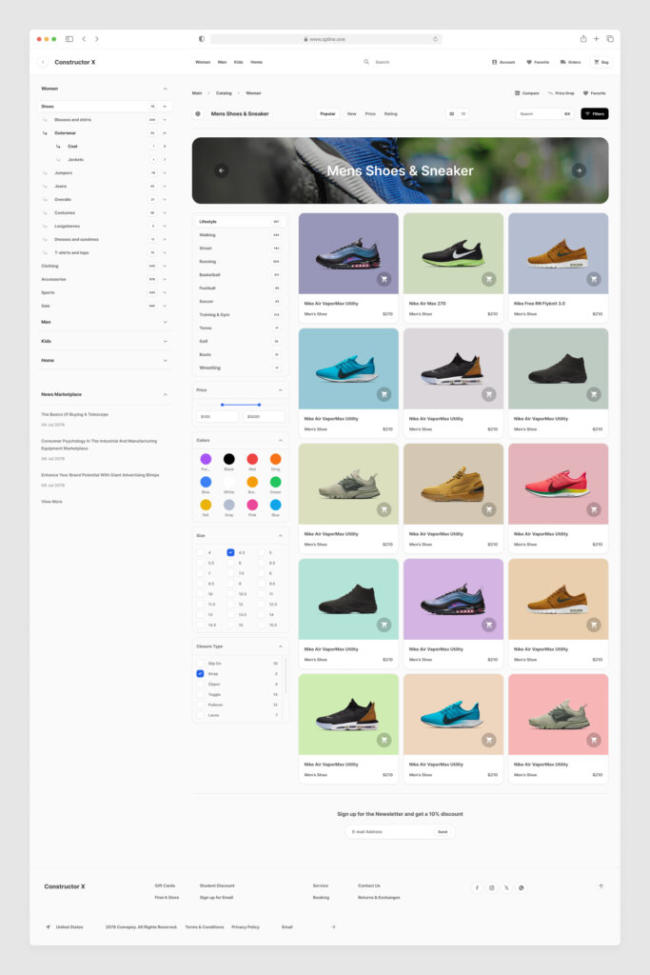The height and width of the screenshot is (975, 650).
Task: Uncheck the size 4.5 checkbox
Action: click(230, 552)
